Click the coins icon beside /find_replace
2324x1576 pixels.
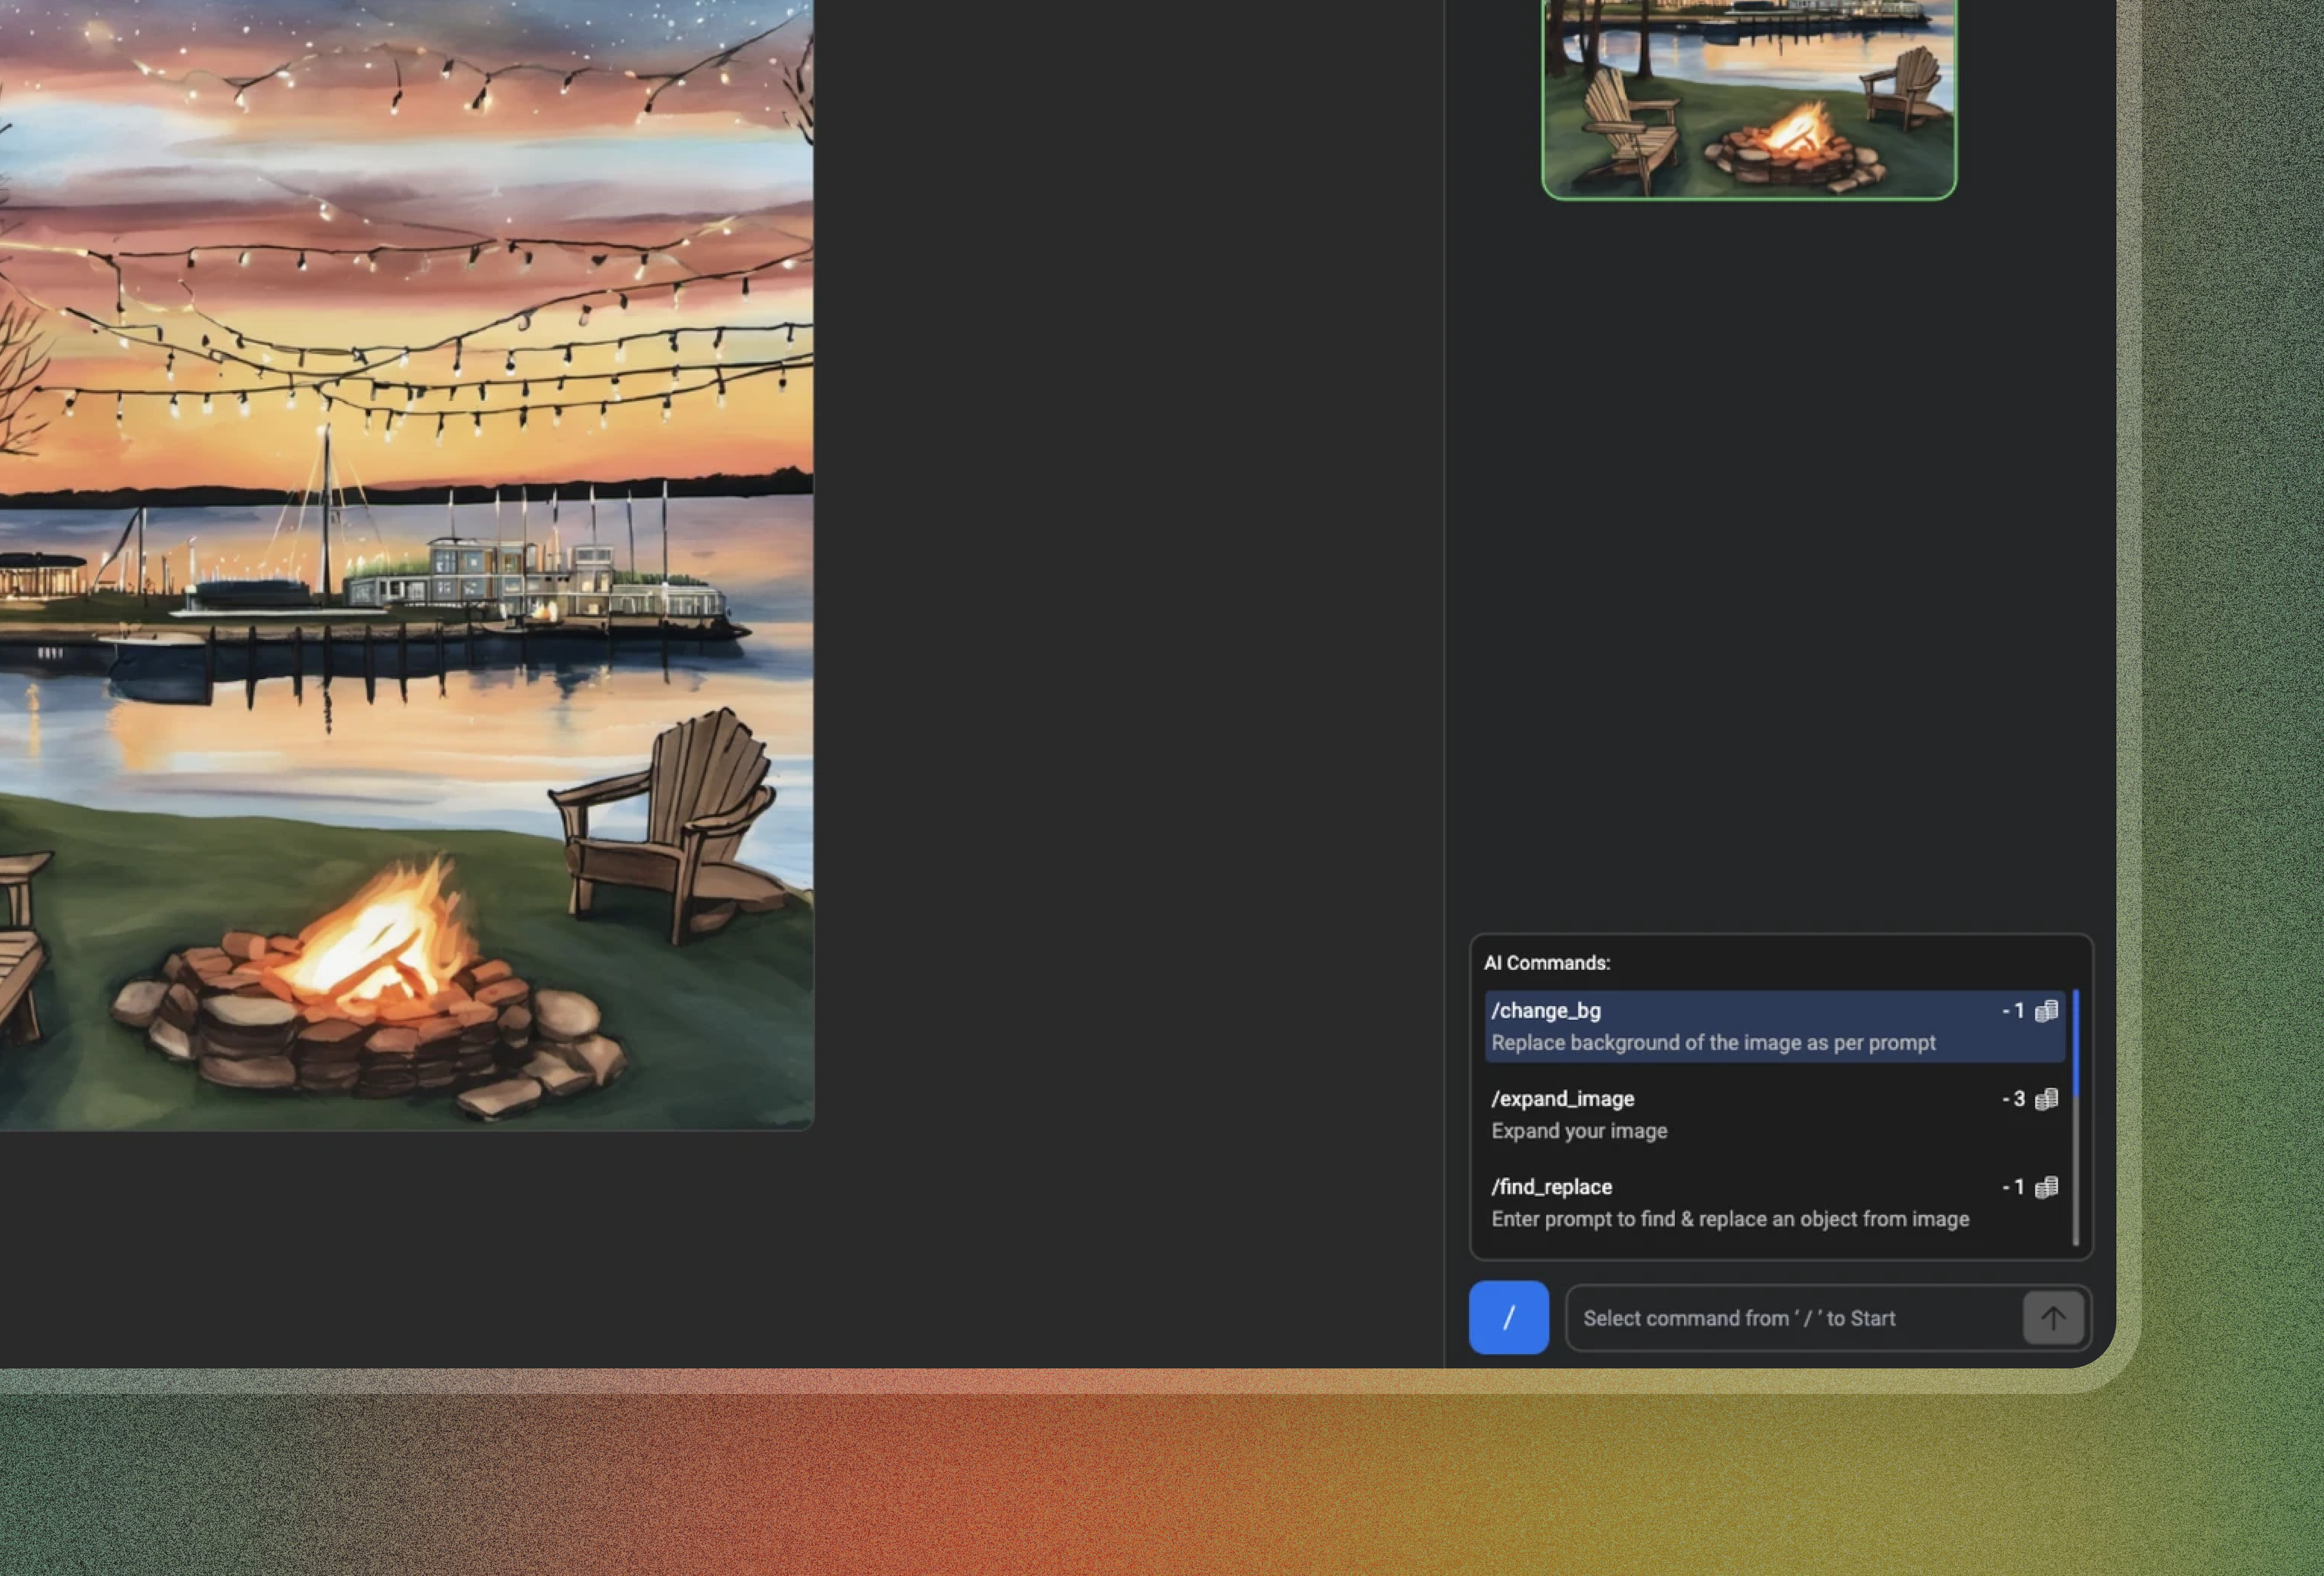2046,1187
